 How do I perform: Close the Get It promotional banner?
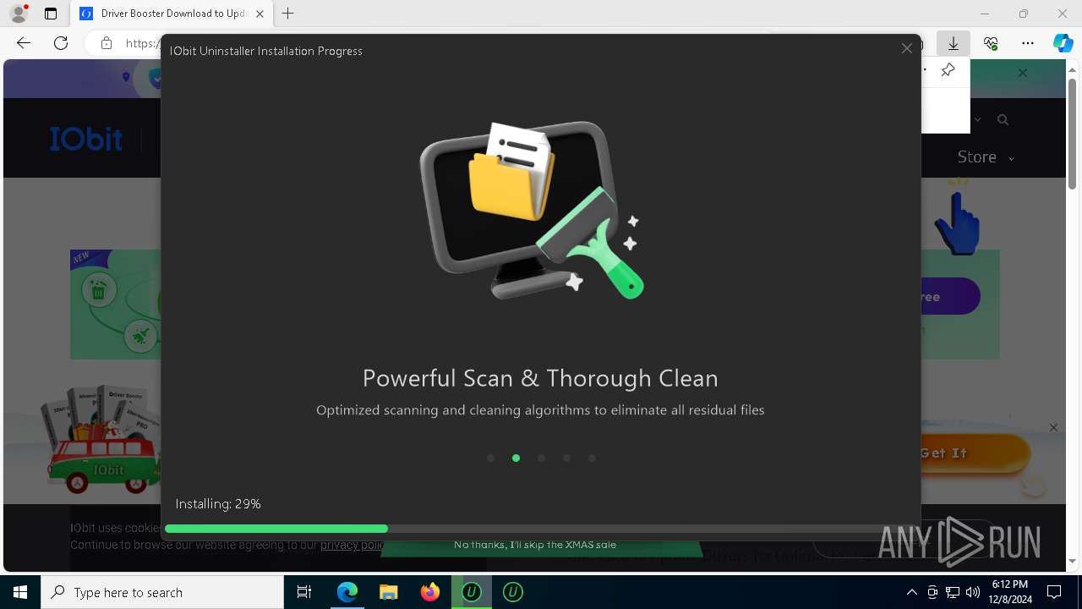pos(1053,428)
